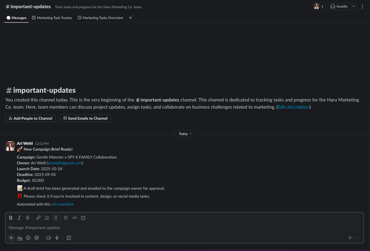Open attachments plus menu in composer

pyautogui.click(x=11, y=238)
